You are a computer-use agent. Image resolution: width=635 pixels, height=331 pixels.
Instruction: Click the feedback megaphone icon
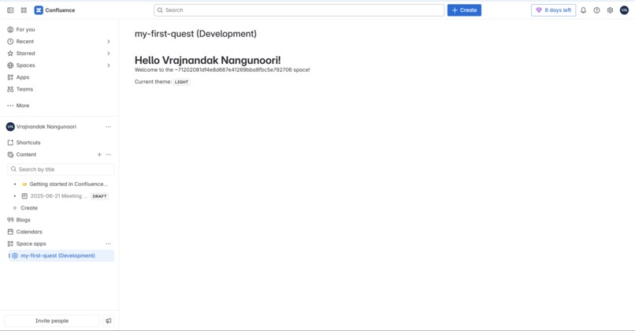tap(109, 321)
